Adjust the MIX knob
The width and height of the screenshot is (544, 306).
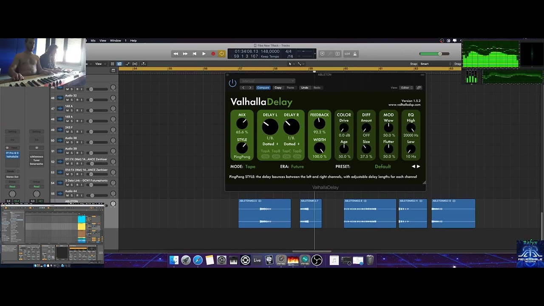click(x=242, y=124)
